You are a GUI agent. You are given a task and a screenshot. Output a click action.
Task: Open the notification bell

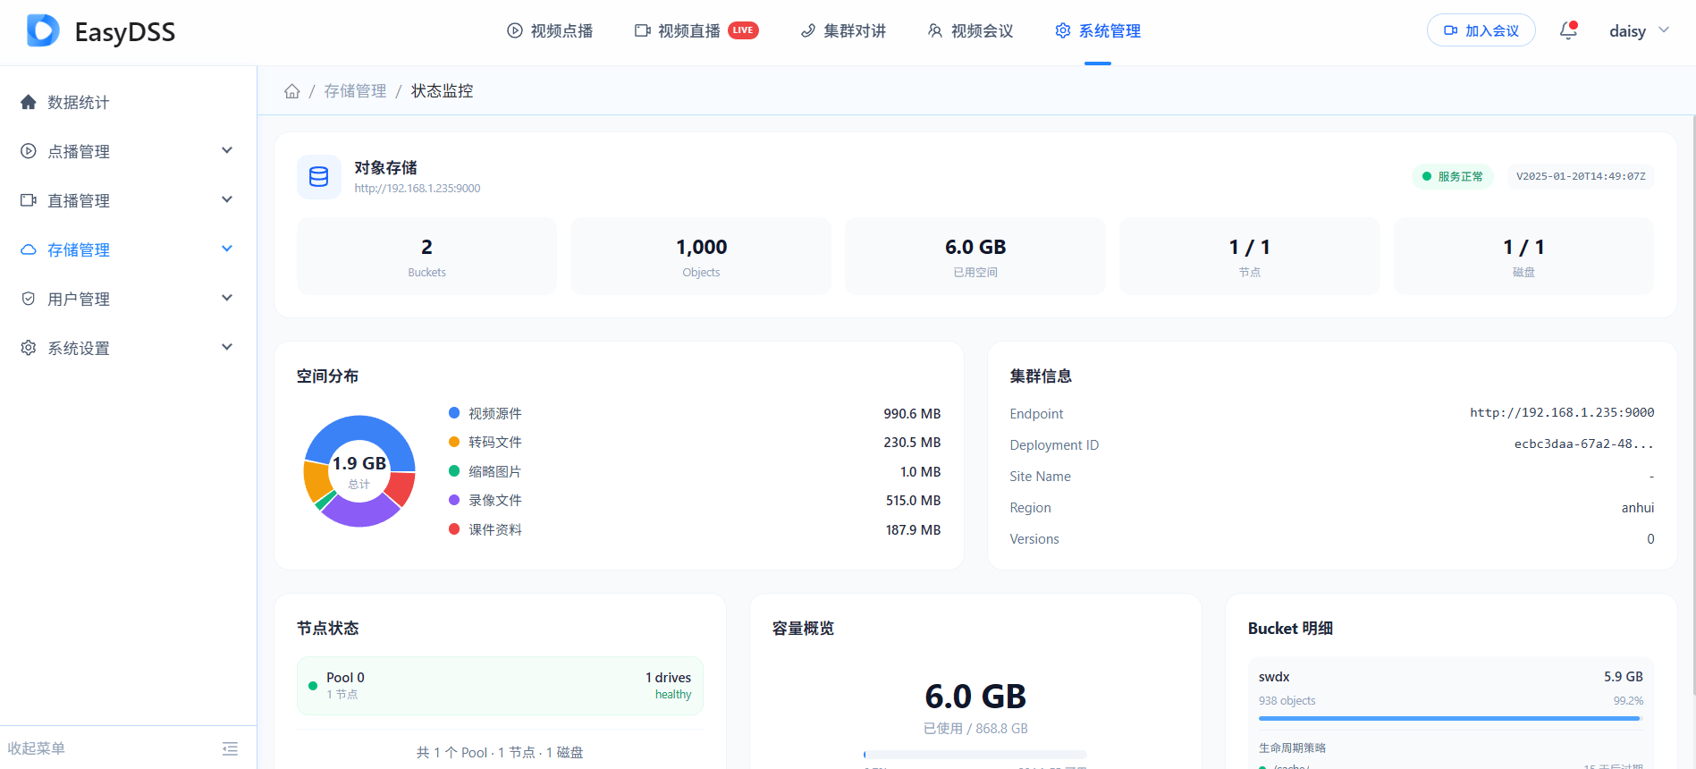1568,30
